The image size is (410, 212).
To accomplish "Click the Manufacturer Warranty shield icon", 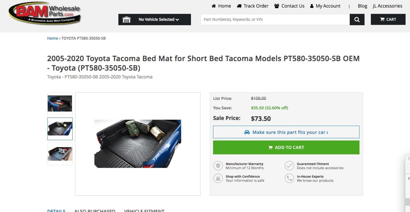I will coord(218,166).
